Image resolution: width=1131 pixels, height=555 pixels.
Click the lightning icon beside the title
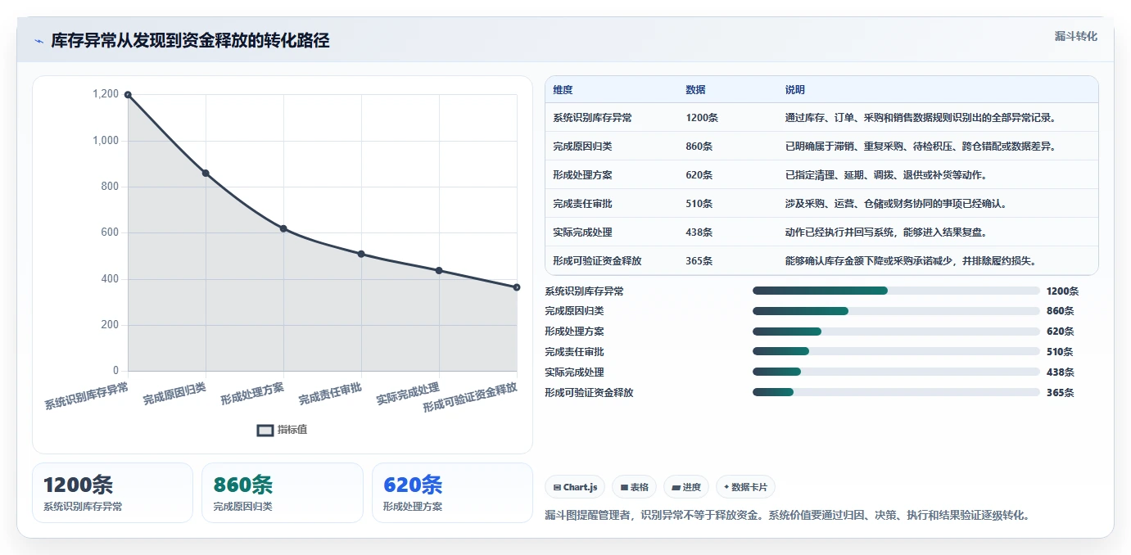[x=39, y=41]
